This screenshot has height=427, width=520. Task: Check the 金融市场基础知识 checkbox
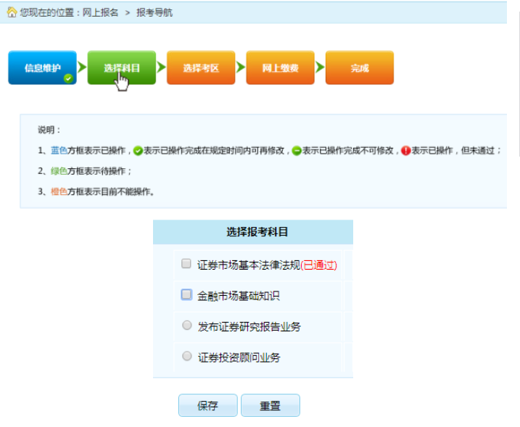tap(186, 294)
